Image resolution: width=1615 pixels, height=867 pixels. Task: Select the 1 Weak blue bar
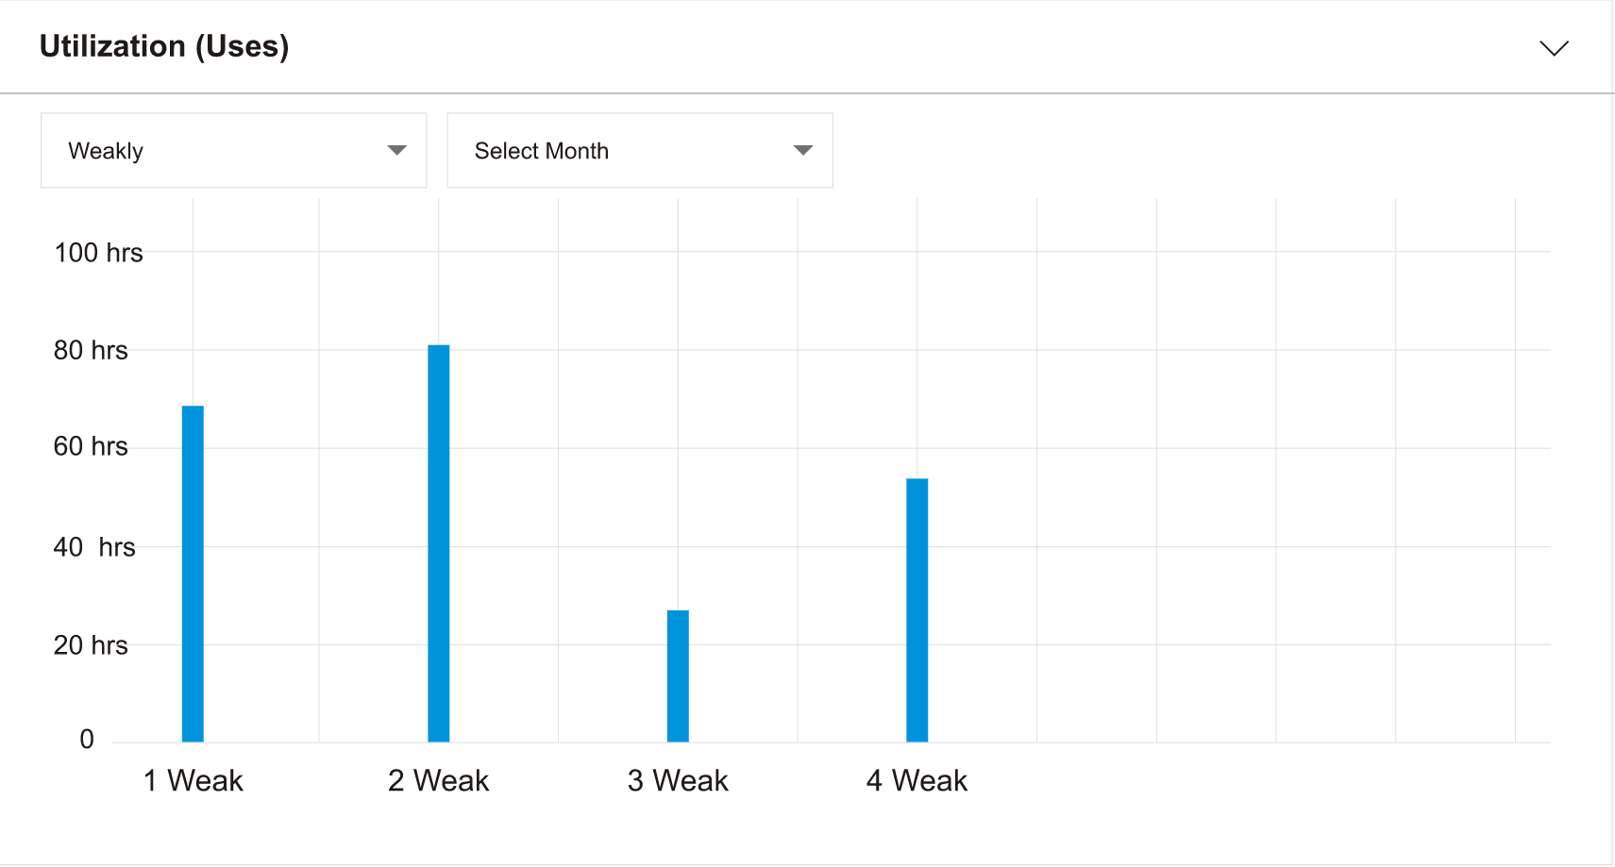tap(193, 574)
